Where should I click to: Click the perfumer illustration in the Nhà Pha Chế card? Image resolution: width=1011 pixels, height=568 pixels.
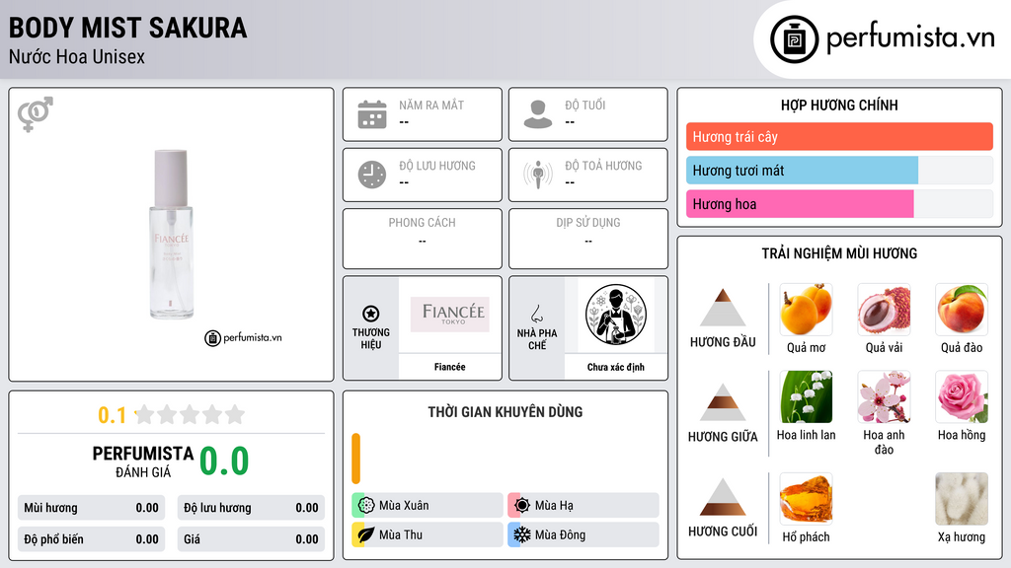pos(616,315)
